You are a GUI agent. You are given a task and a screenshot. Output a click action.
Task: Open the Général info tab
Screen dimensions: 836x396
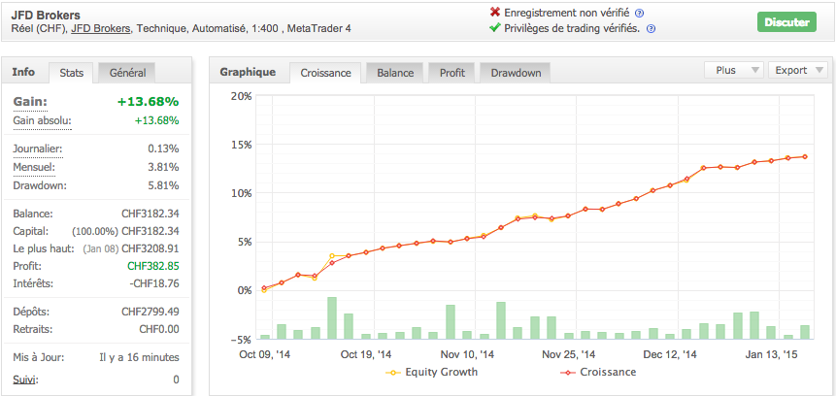[127, 73]
